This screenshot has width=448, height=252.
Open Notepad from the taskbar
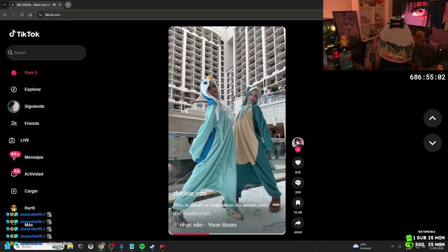132,246
